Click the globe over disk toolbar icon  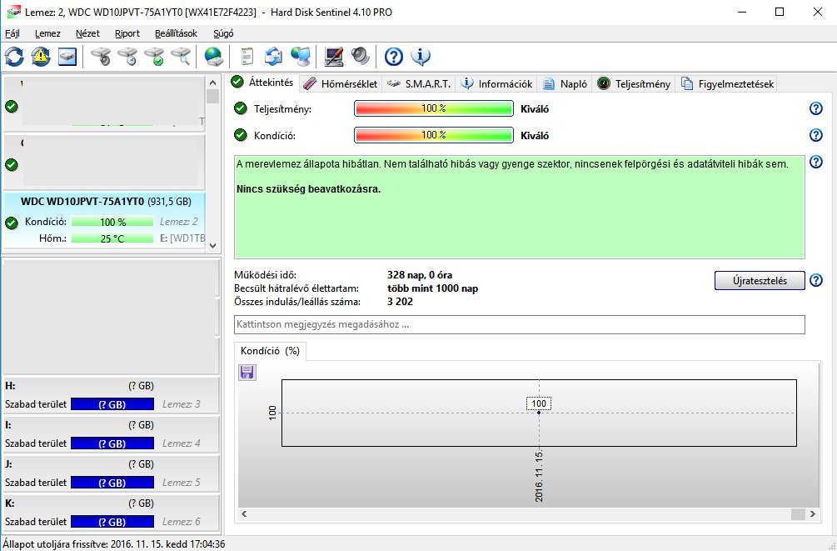213,56
